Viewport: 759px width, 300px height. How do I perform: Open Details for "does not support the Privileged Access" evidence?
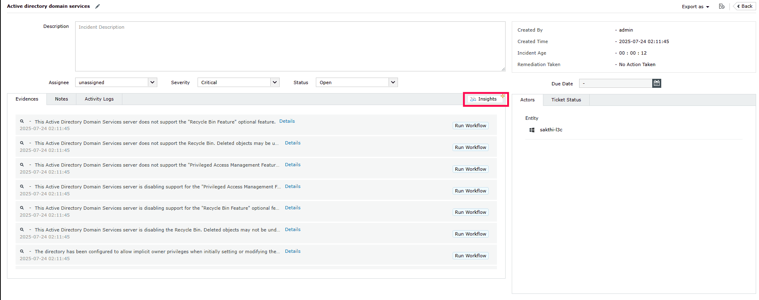293,165
